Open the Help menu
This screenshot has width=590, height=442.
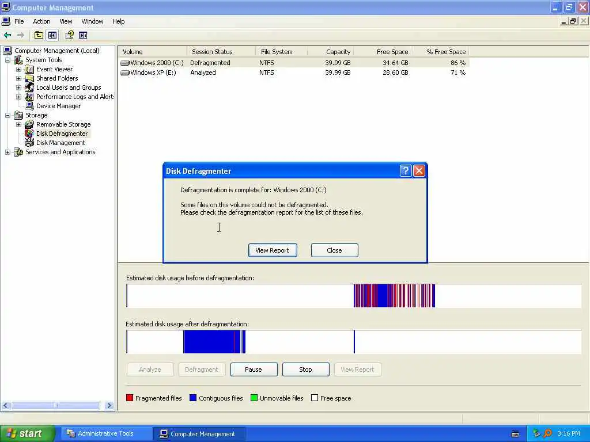click(x=119, y=21)
